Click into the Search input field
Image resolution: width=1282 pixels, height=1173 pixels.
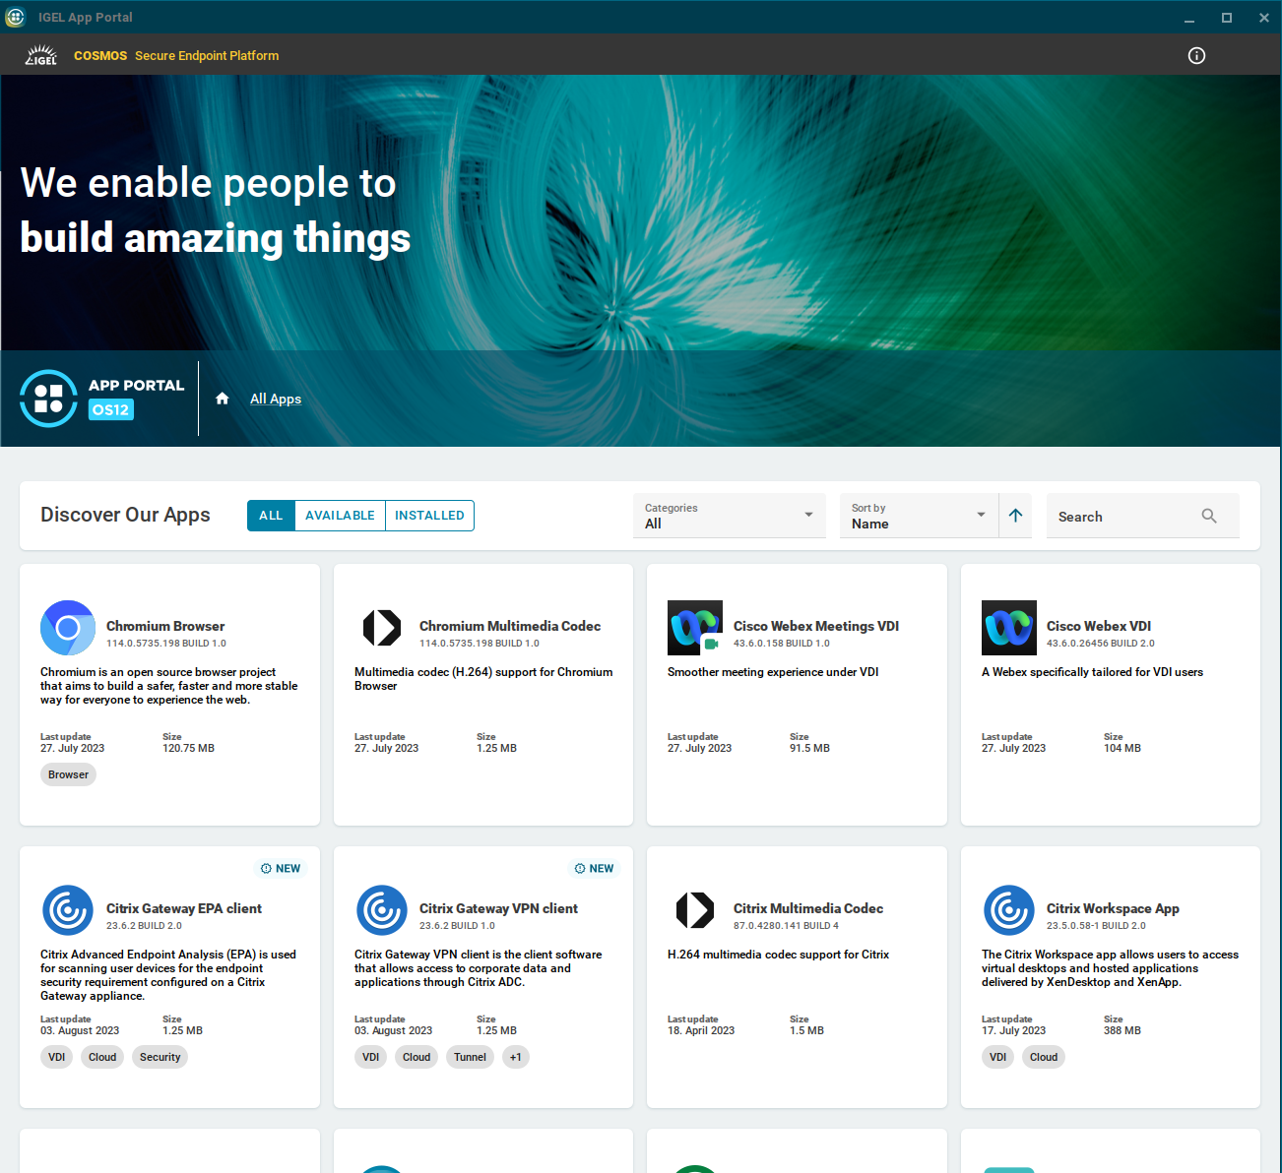(x=1122, y=517)
